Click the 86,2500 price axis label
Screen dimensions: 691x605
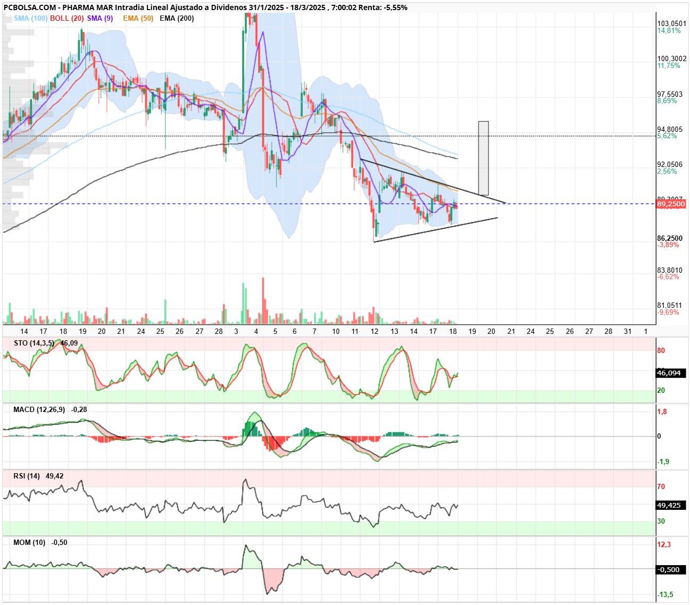(670, 238)
